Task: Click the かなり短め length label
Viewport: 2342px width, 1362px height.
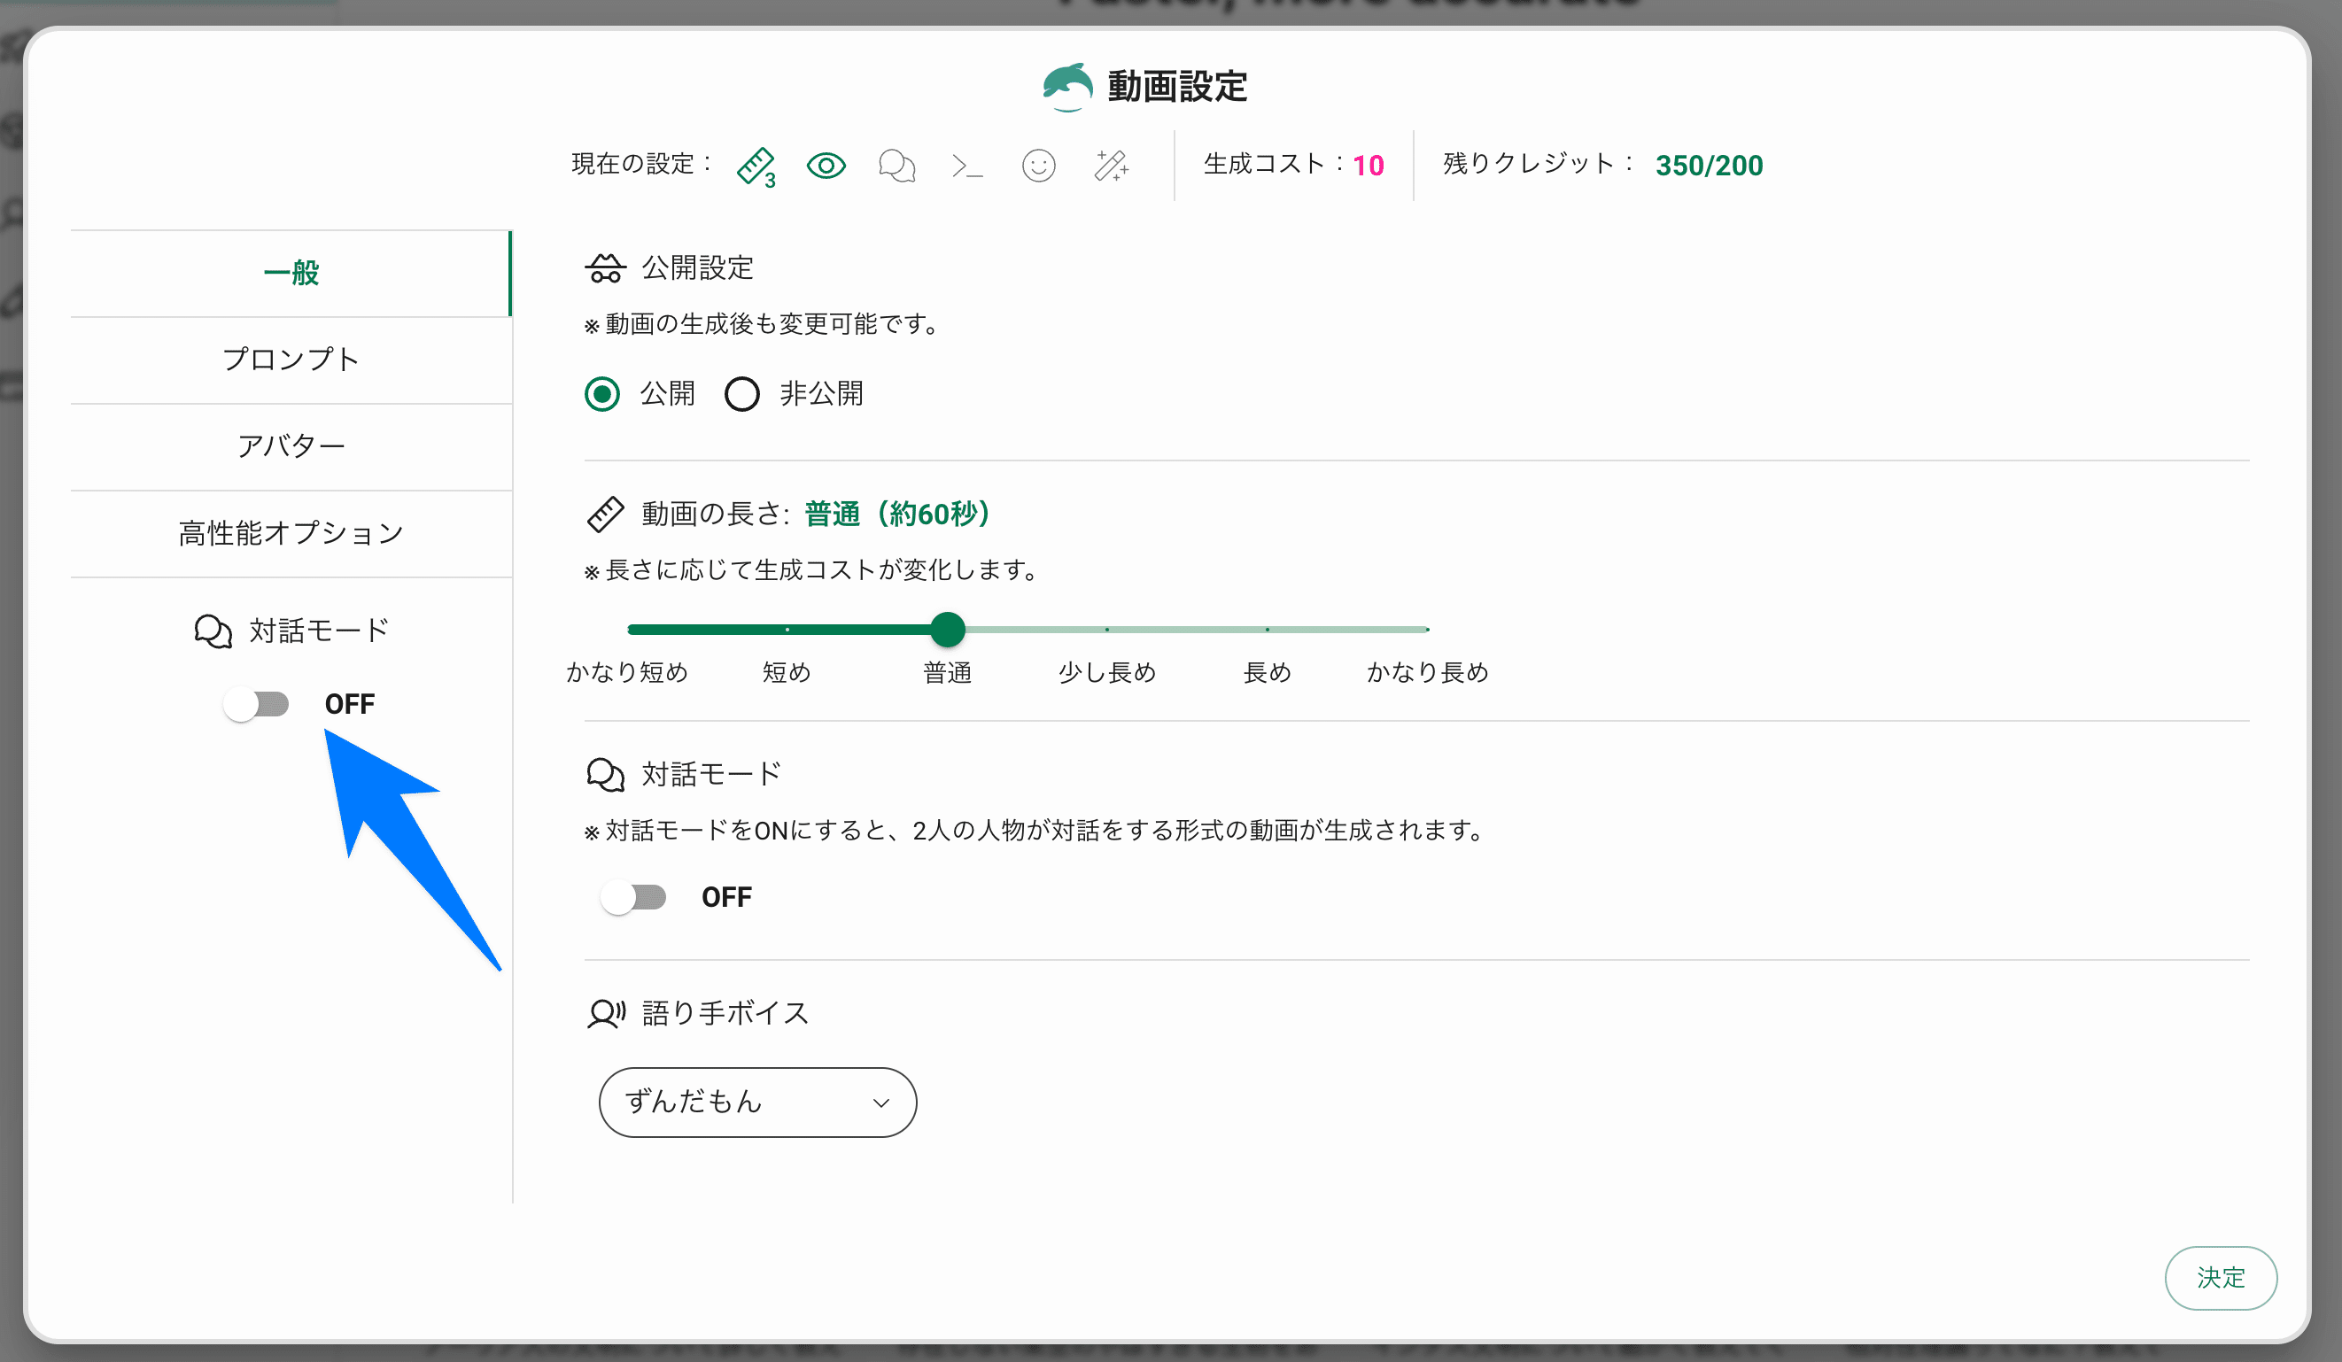Action: 627,672
